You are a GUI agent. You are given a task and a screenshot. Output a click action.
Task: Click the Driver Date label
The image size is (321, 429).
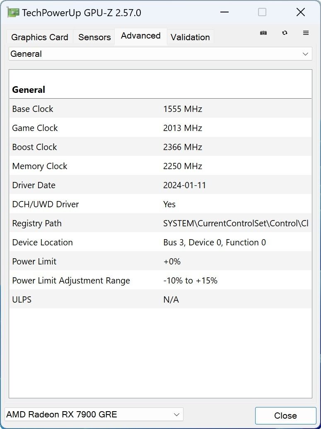click(34, 185)
